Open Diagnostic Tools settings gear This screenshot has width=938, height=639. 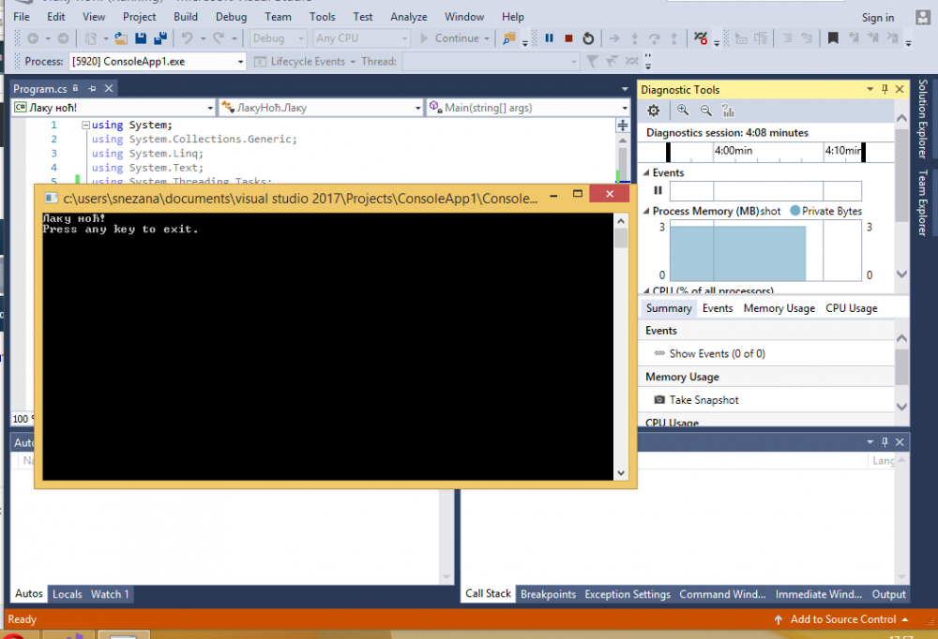pos(653,111)
